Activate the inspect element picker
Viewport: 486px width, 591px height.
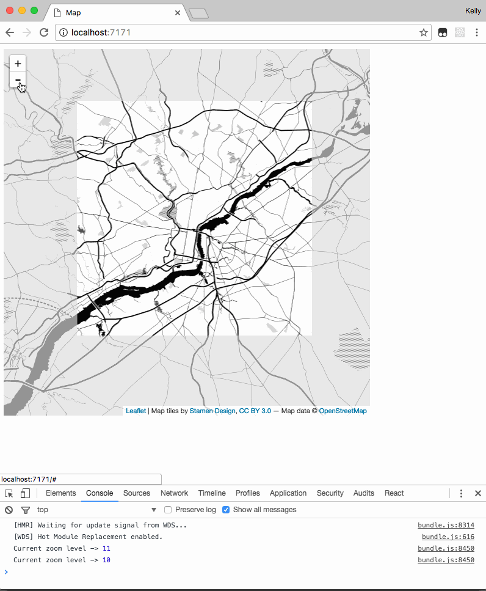pyautogui.click(x=9, y=493)
